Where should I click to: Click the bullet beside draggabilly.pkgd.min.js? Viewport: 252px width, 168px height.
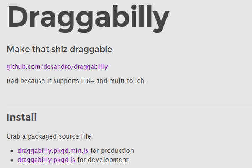click(13, 151)
